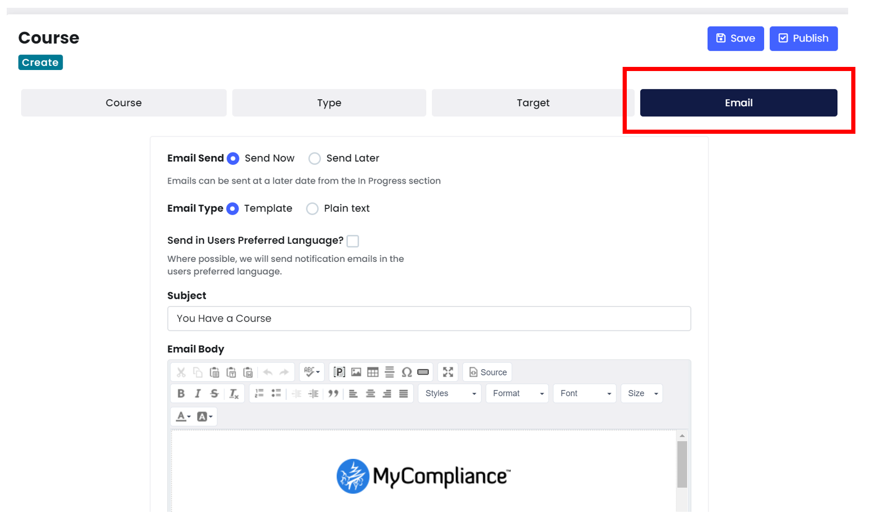The image size is (872, 531).
Task: Open the Font dropdown
Action: (x=585, y=394)
